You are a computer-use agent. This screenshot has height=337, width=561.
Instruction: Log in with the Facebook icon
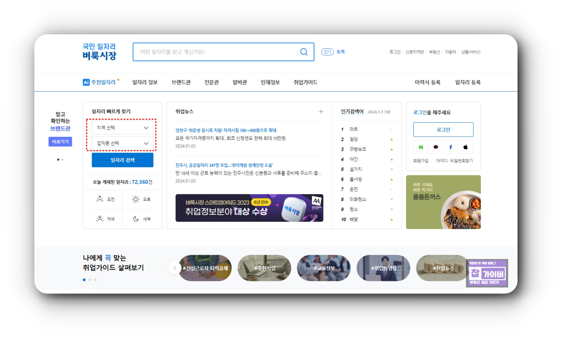[451, 147]
